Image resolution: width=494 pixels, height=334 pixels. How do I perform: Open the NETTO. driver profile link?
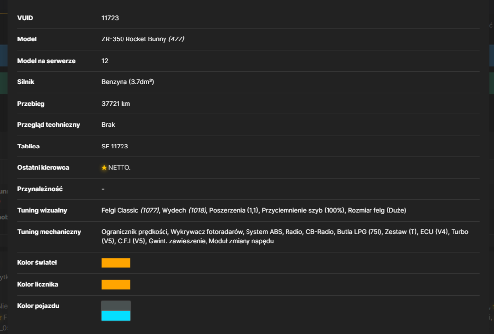click(120, 168)
